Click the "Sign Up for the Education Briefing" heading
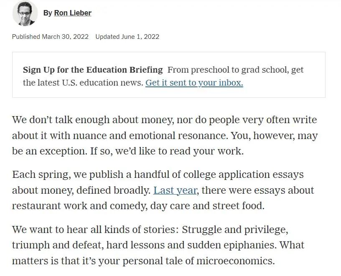The width and height of the screenshot is (341, 276). (x=93, y=70)
